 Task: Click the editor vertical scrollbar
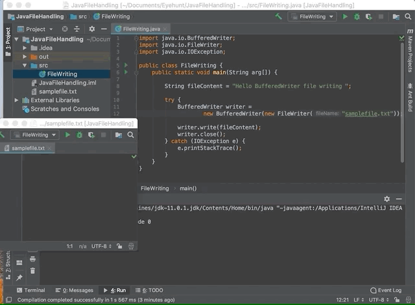coord(402,102)
